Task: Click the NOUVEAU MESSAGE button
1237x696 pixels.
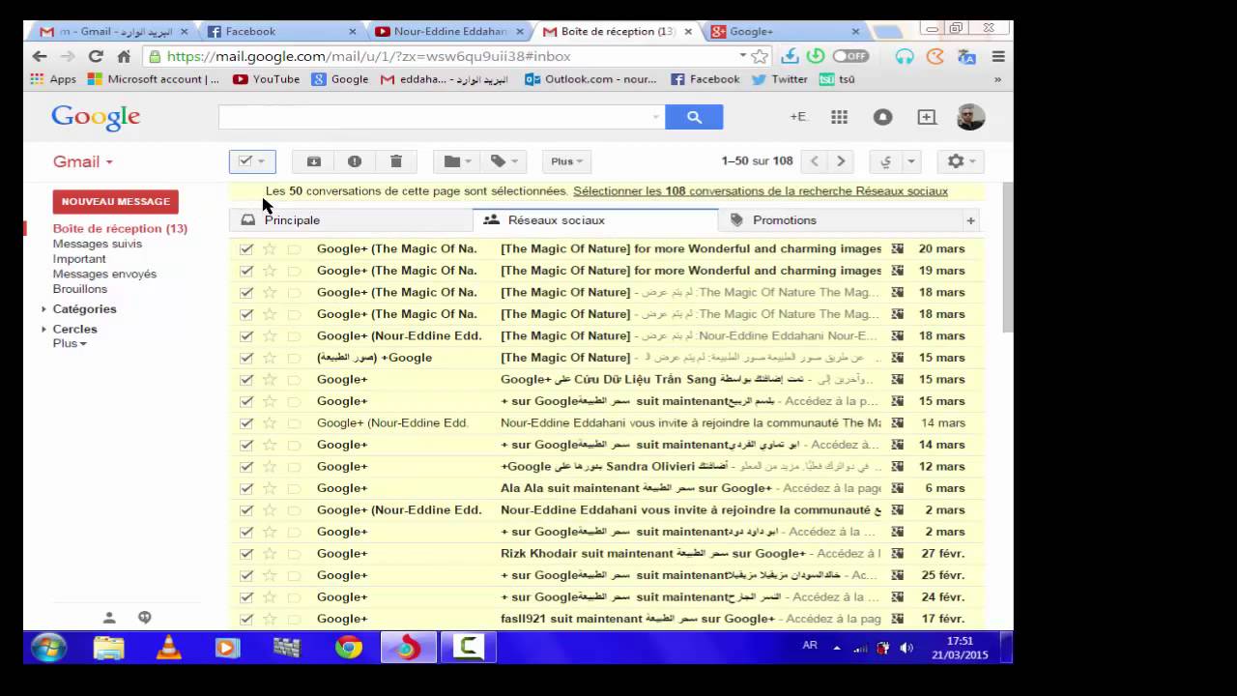Action: pyautogui.click(x=116, y=201)
